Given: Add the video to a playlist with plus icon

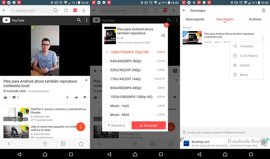Looking at the screenshot, I should point(67,97).
